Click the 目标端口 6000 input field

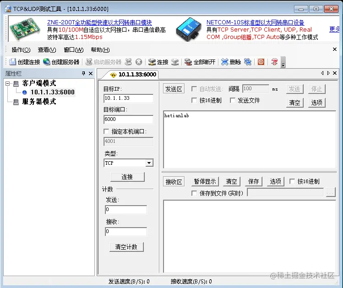tap(128, 120)
